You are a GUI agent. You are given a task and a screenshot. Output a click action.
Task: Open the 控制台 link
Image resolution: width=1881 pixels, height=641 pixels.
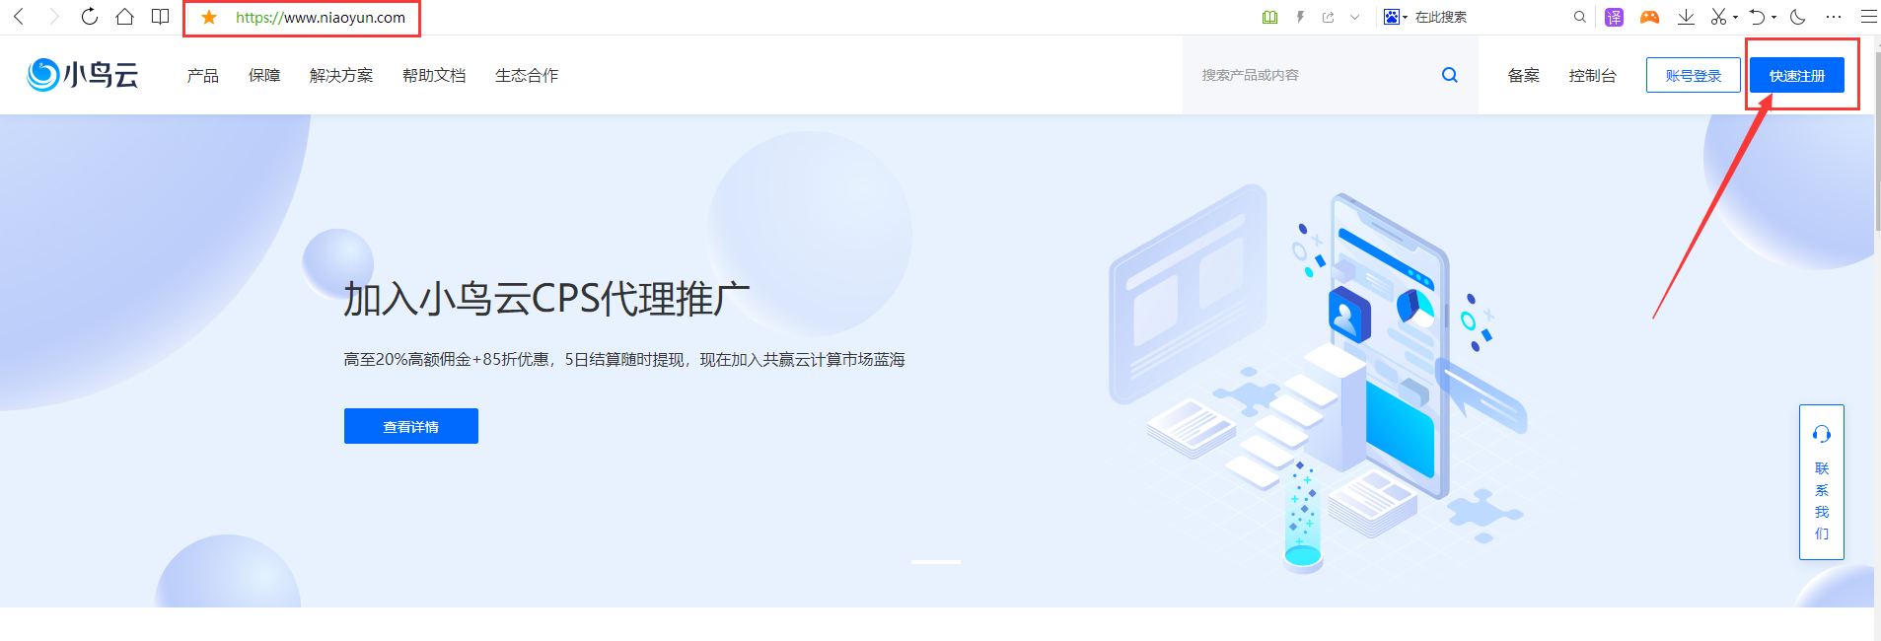[x=1593, y=76]
